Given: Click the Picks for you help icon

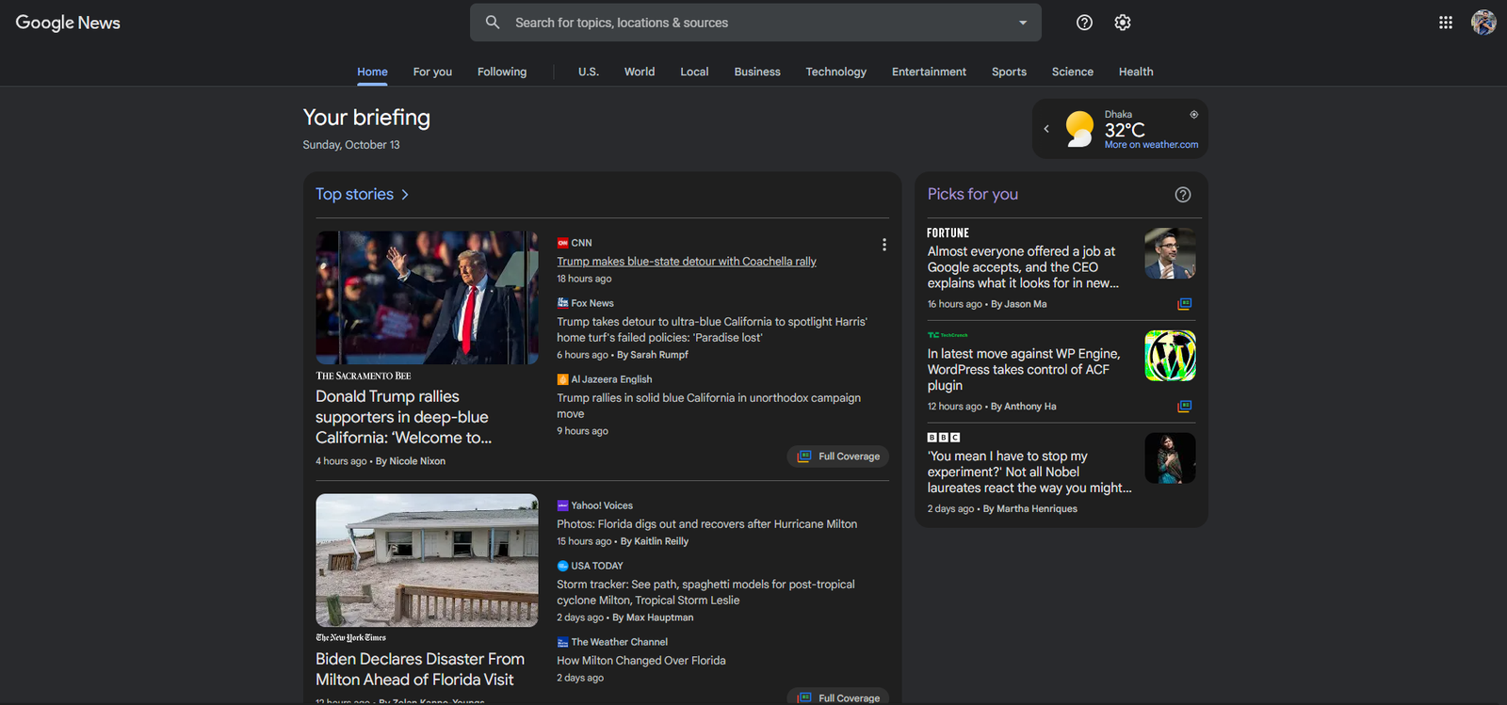Looking at the screenshot, I should [1182, 195].
